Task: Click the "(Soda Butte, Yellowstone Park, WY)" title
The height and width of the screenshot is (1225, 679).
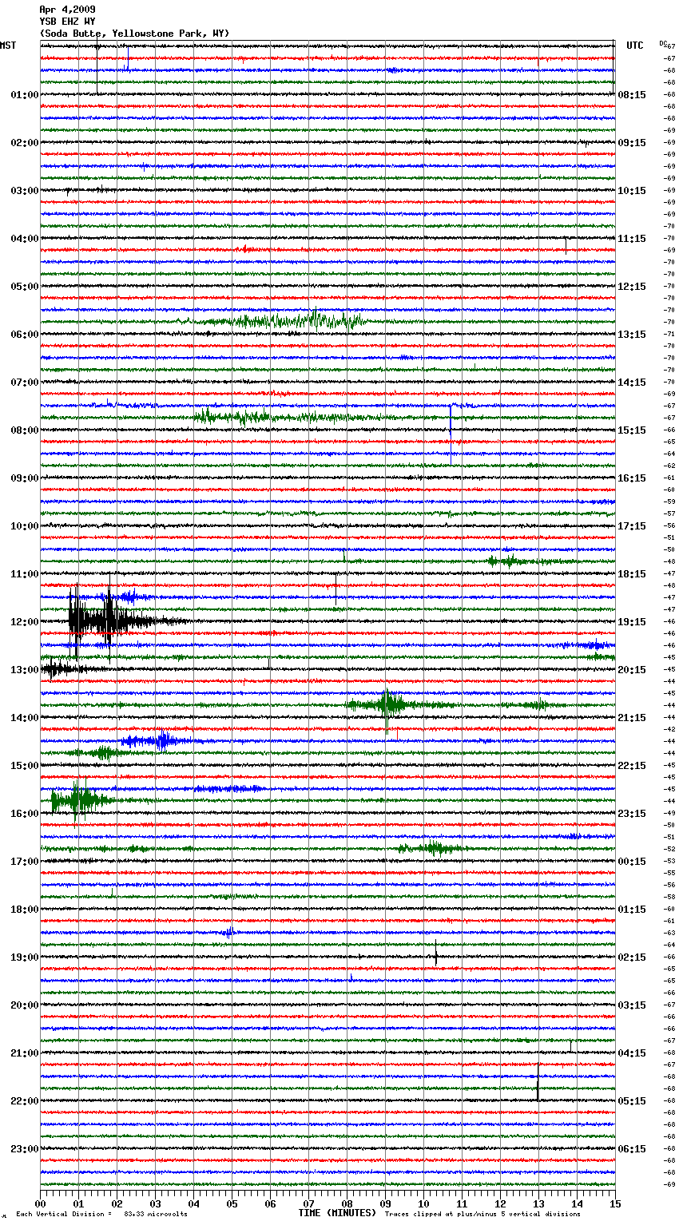Action: tap(134, 34)
